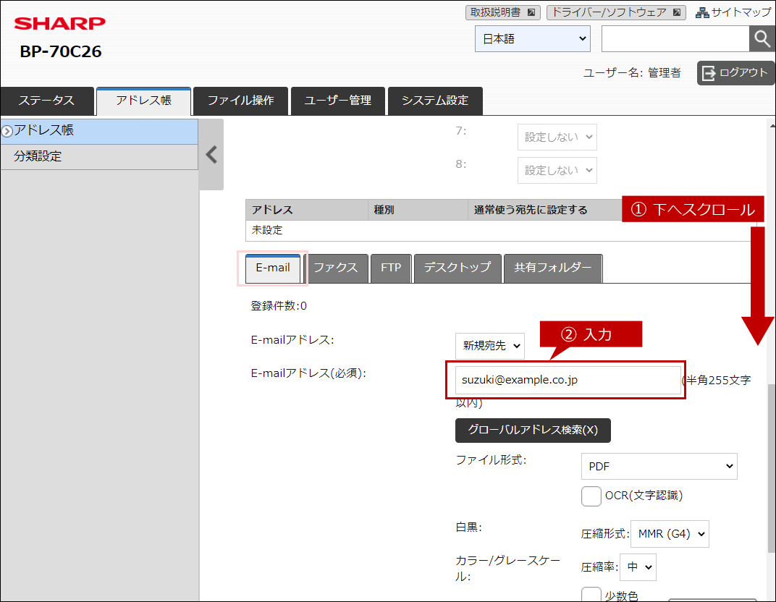776x602 pixels.
Task: Click the scrollbar up arrow
Action: click(x=772, y=126)
